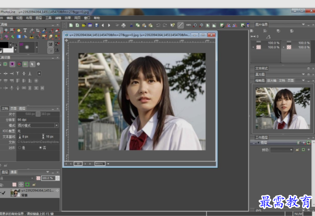Toggle visibility checkmark of background layer
The width and height of the screenshot is (315, 216).
coord(4,193)
